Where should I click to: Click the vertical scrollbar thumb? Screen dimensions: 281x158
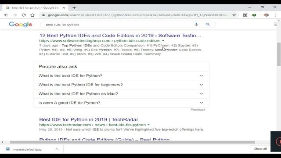[279, 54]
